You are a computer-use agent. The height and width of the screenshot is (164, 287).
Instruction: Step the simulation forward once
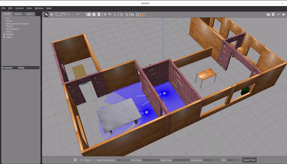tap(81, 160)
